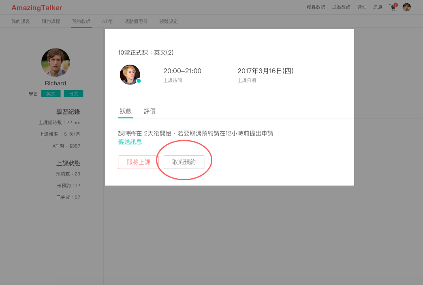The width and height of the screenshot is (423, 285).
Task: Click AT 幣：$387 value
Action: point(66,146)
